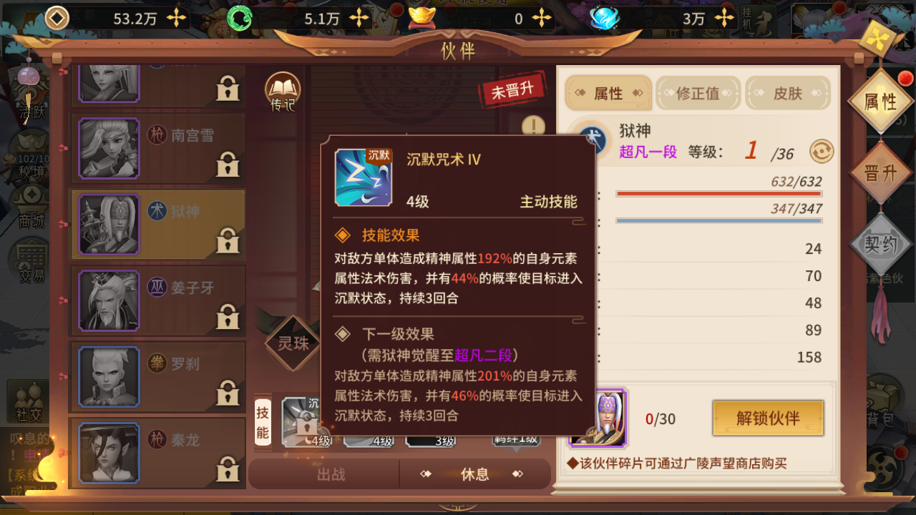Open the 契约 diamond side tab

(x=880, y=245)
